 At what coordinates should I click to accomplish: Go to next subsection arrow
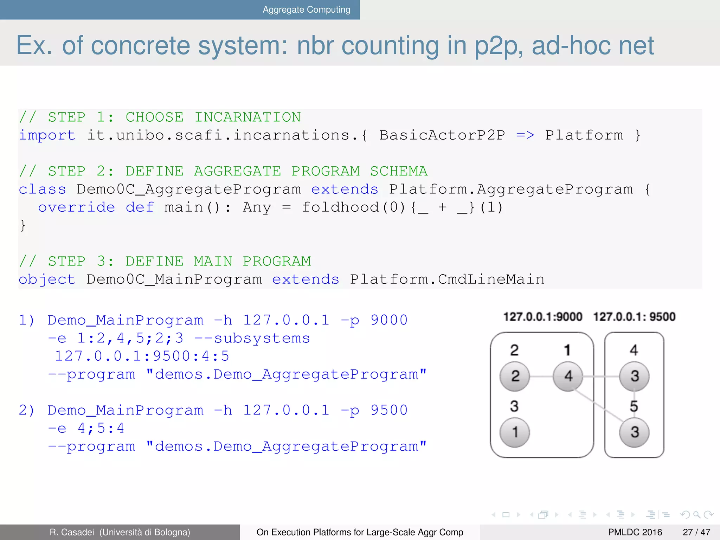595,515
